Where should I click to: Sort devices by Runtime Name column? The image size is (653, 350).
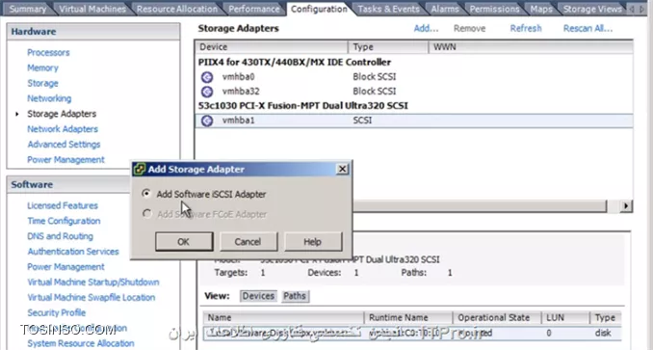(x=408, y=318)
